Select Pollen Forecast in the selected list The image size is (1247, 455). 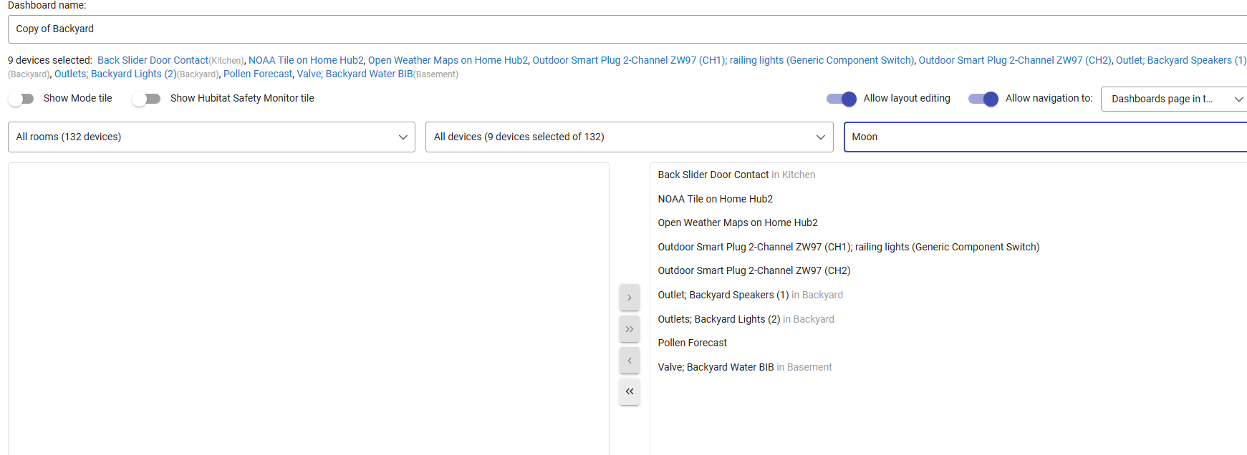click(692, 343)
